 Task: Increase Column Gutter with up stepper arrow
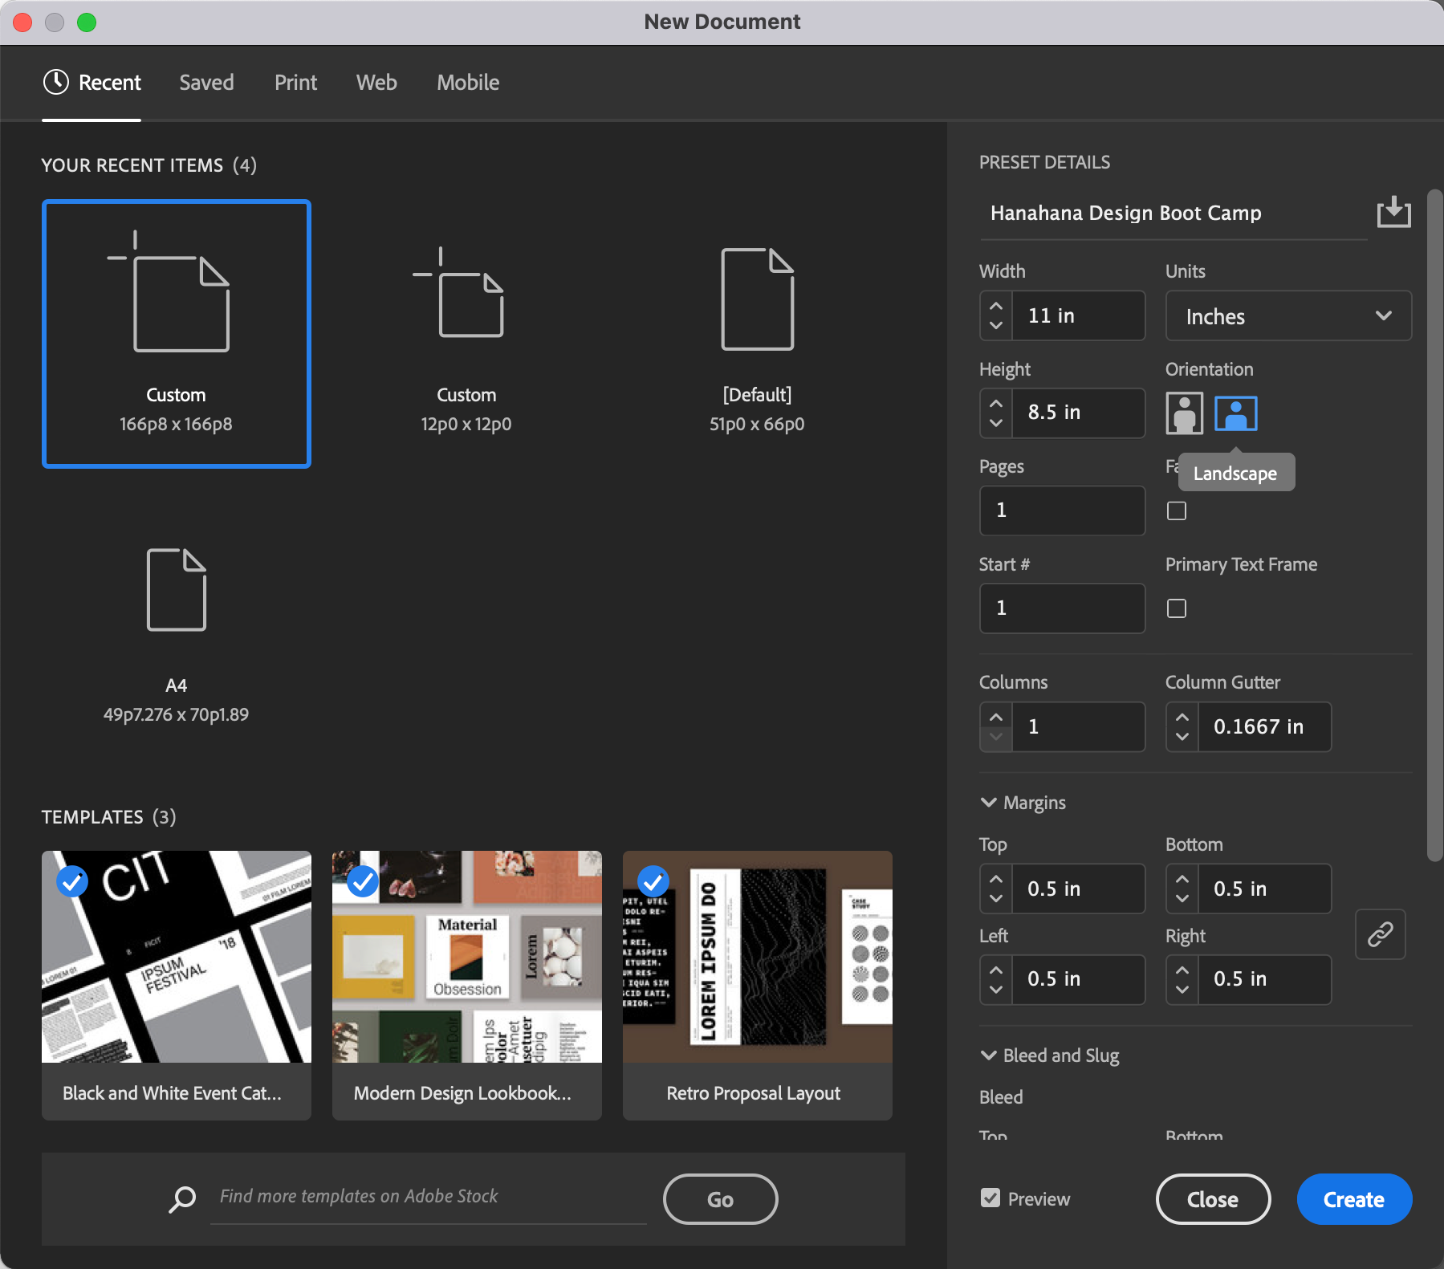pyautogui.click(x=1182, y=717)
